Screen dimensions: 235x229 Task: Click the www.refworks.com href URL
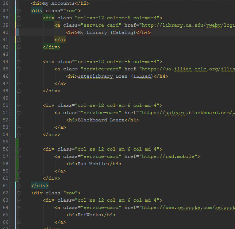[188, 207]
